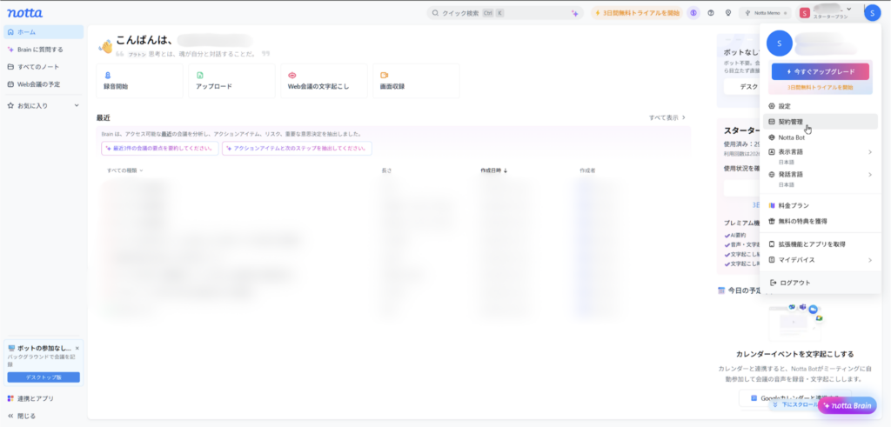Image resolution: width=891 pixels, height=427 pixels.
Task: Expand the お気に入り section chevron
Action: point(77,105)
